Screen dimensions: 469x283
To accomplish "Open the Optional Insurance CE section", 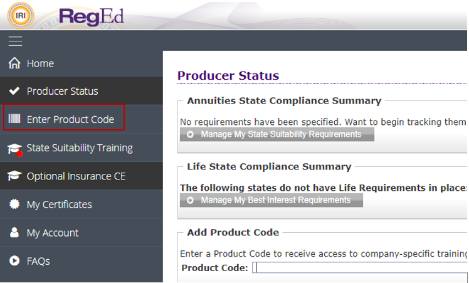I will pyautogui.click(x=76, y=176).
